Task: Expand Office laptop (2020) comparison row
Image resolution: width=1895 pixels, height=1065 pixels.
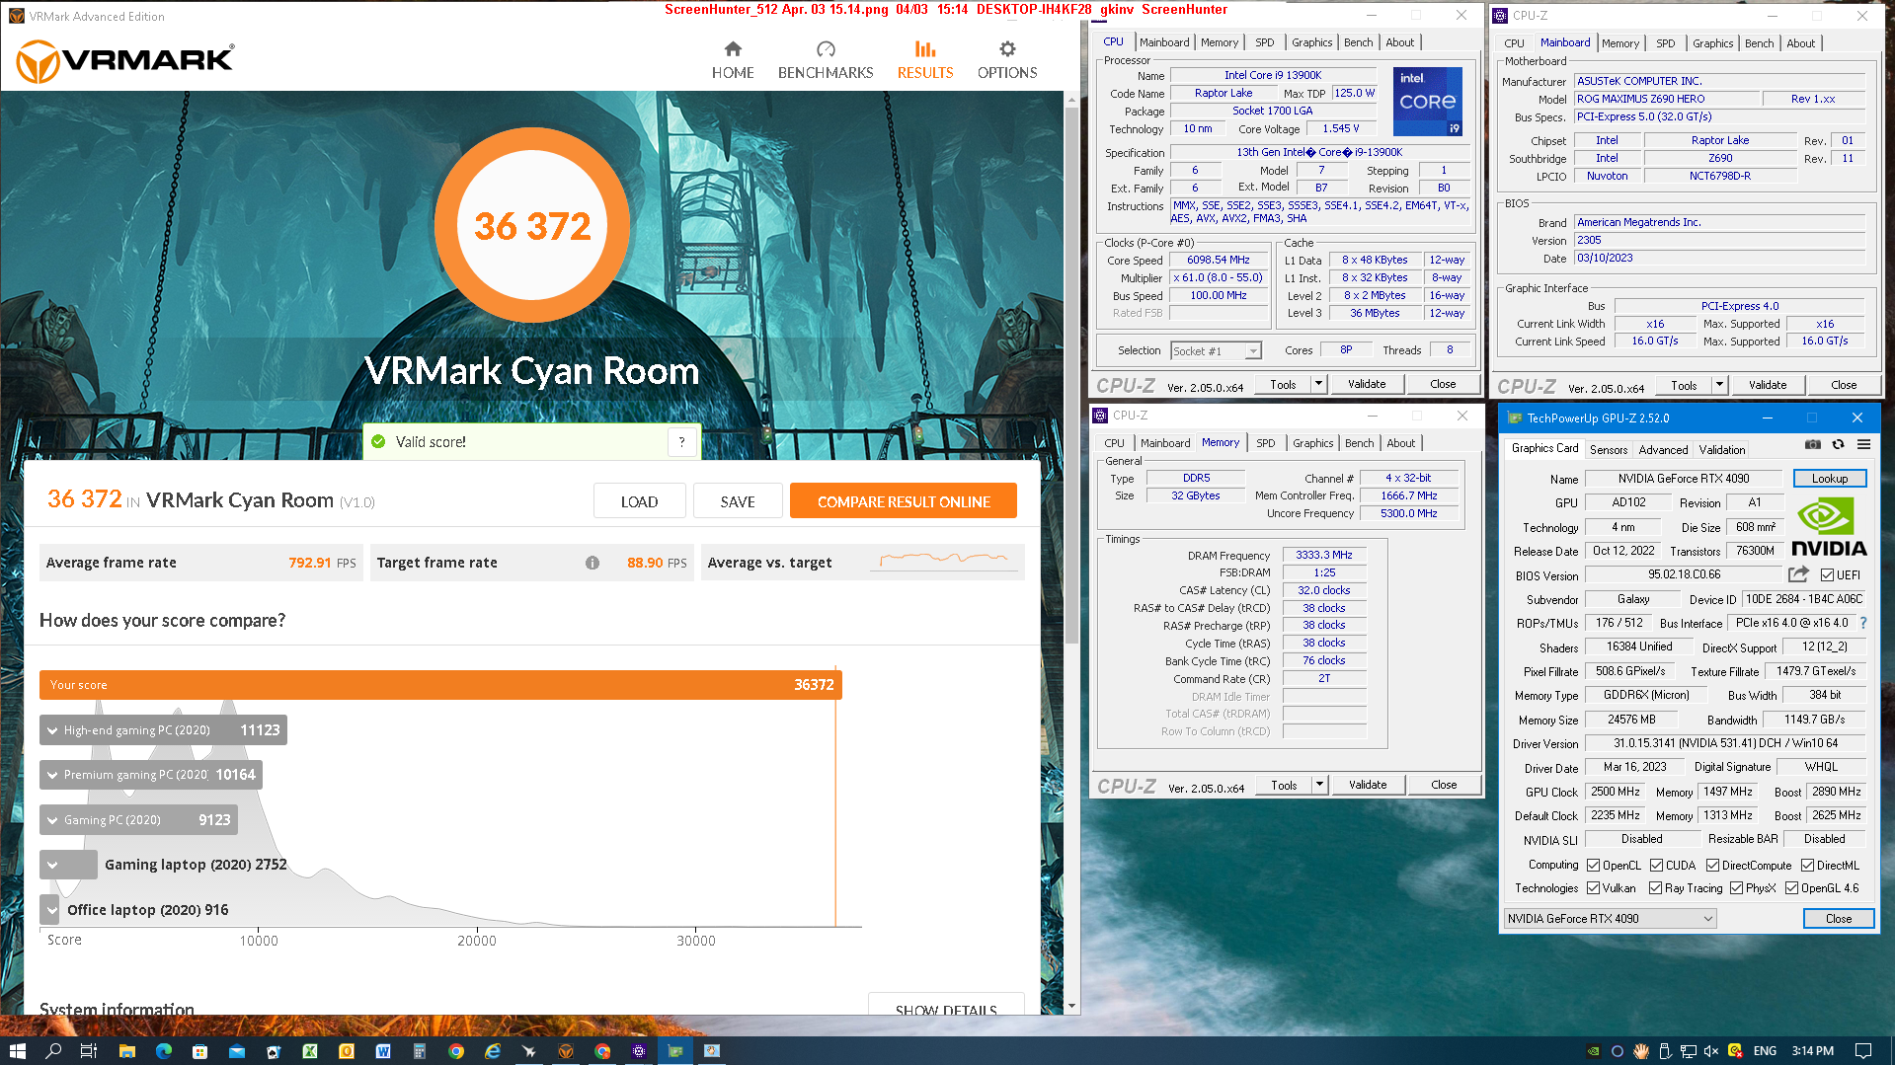Action: point(51,909)
